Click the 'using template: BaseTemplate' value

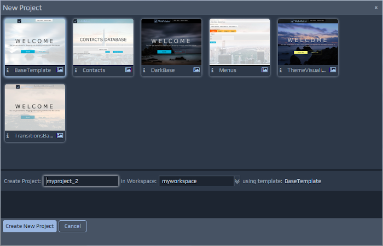303,181
